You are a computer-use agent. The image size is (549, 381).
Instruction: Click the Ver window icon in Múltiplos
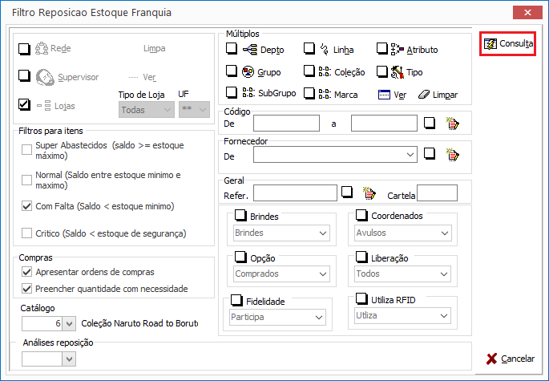click(384, 95)
